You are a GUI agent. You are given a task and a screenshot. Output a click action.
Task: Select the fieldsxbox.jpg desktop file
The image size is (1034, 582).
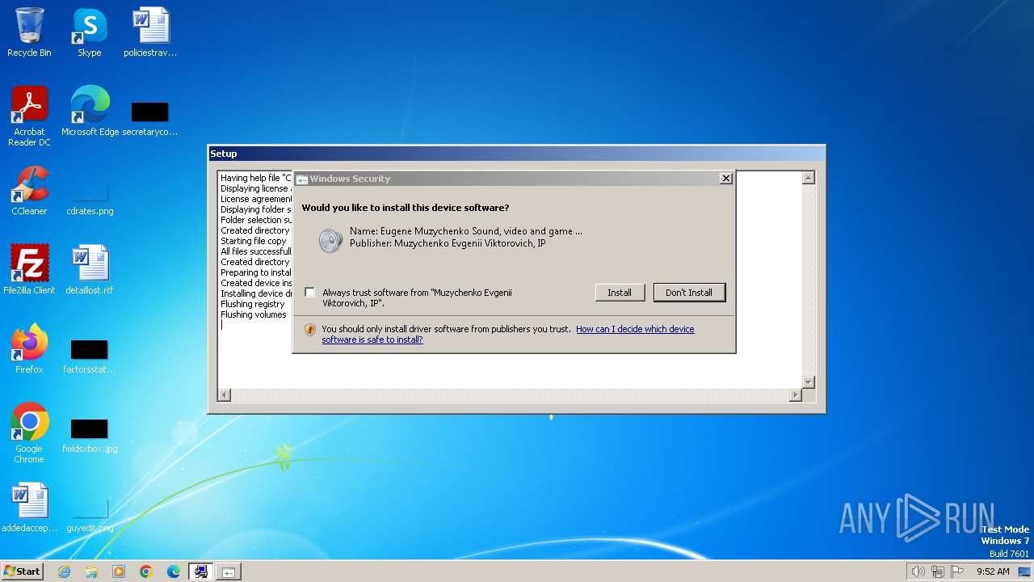click(x=90, y=434)
